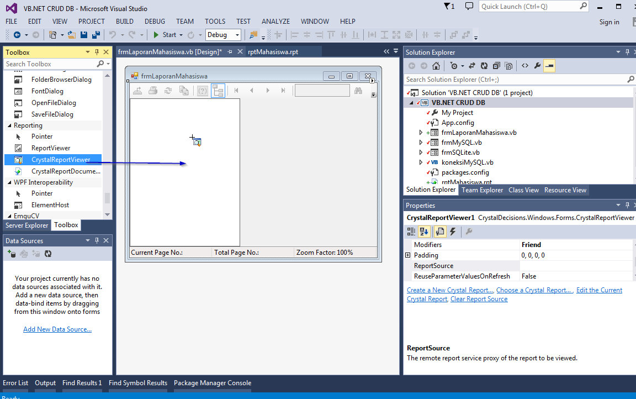Click the print report icon in the viewer

coord(153,91)
